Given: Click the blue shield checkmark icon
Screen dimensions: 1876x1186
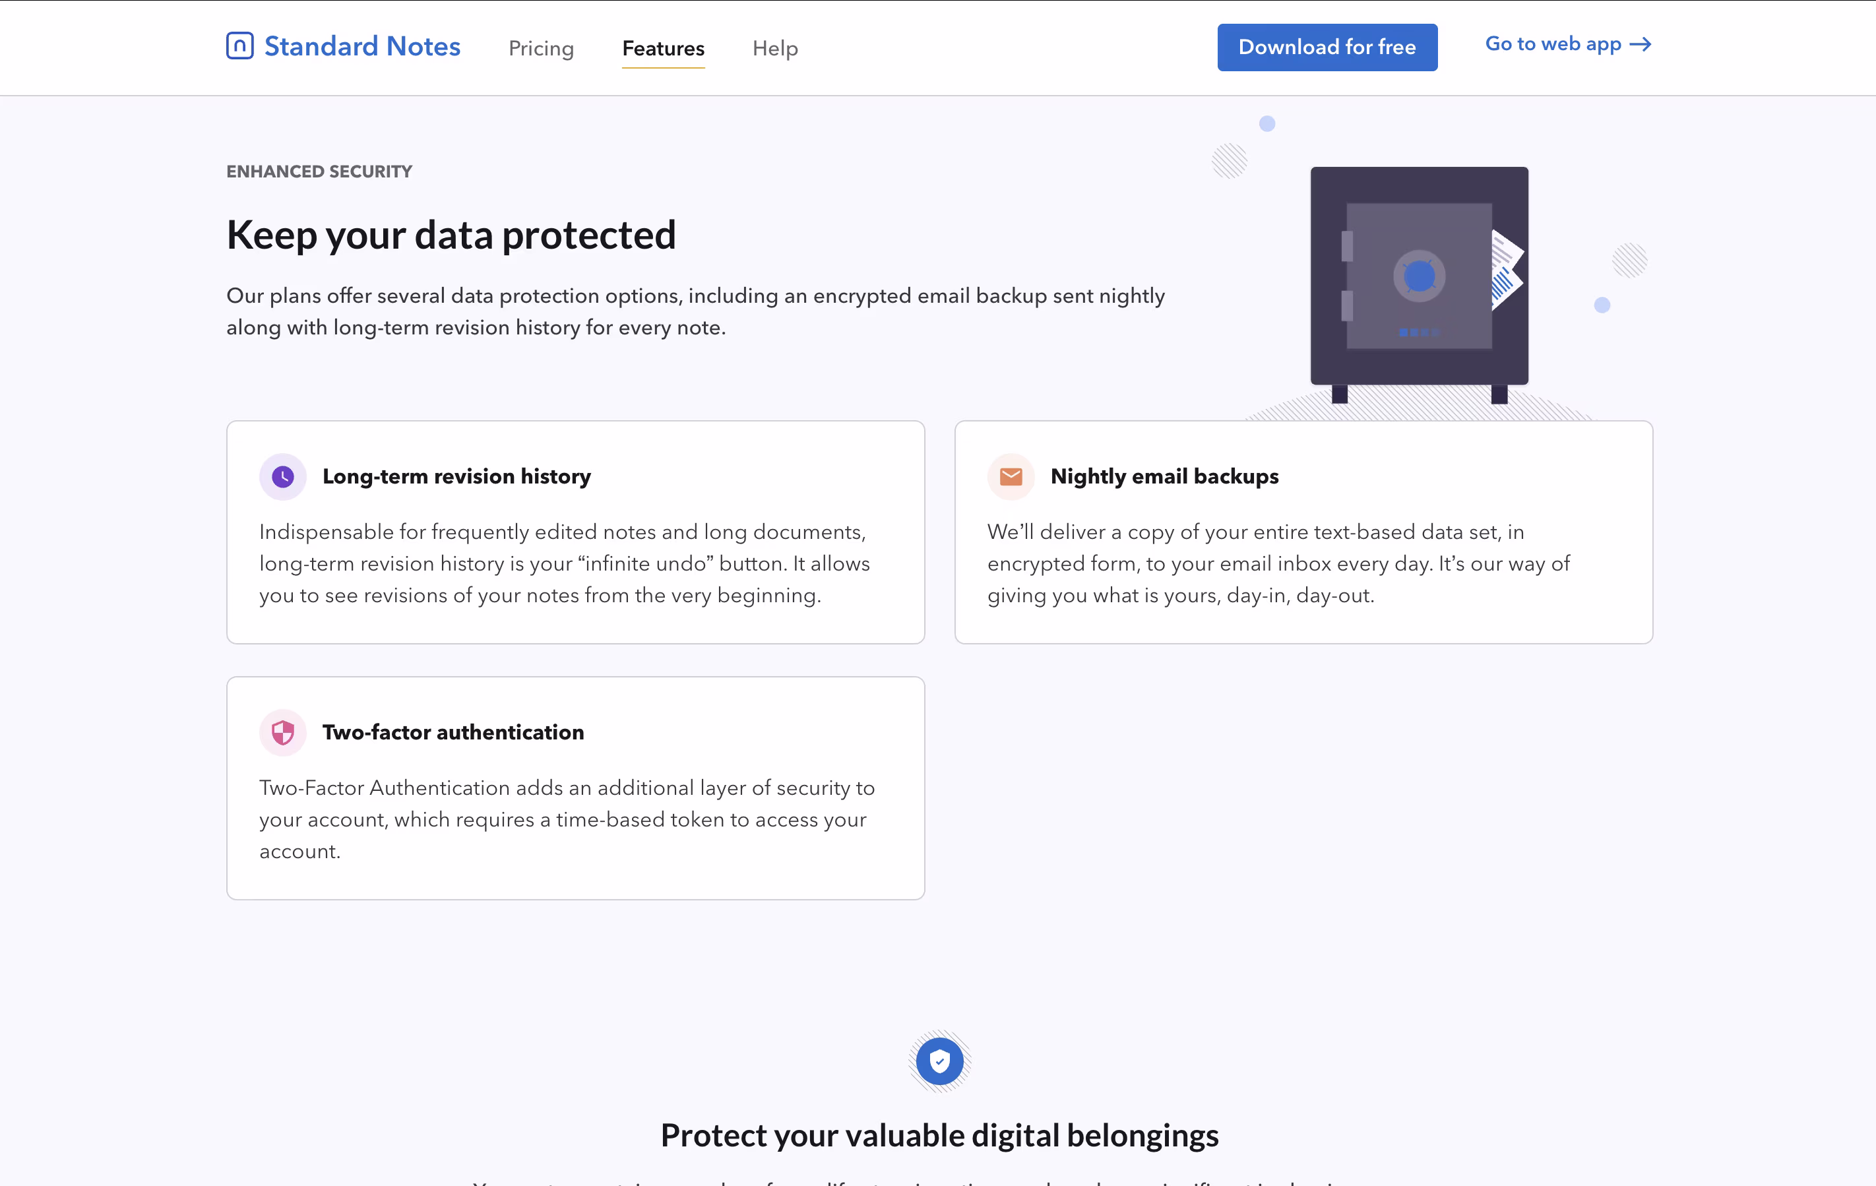Looking at the screenshot, I should click(x=939, y=1061).
